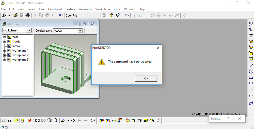Click the Insert Hole feature icon
This screenshot has width=254, height=129.
(128, 120)
